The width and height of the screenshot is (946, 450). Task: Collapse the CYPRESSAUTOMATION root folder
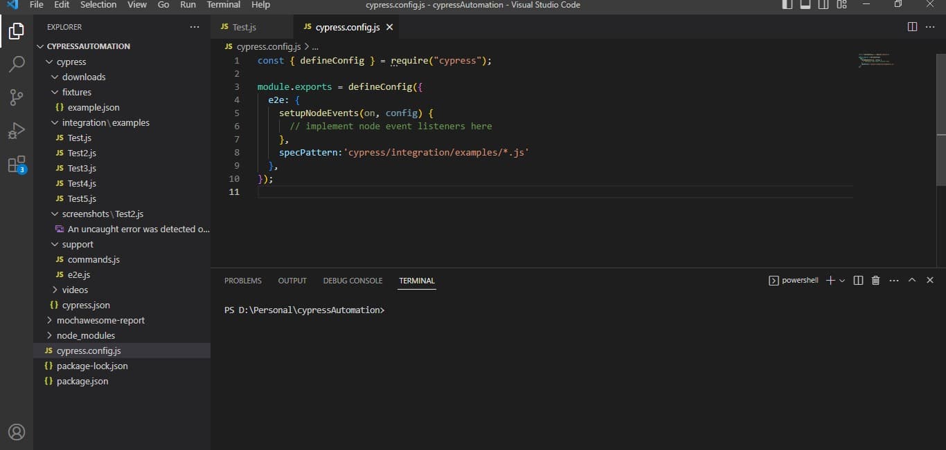(x=122, y=46)
